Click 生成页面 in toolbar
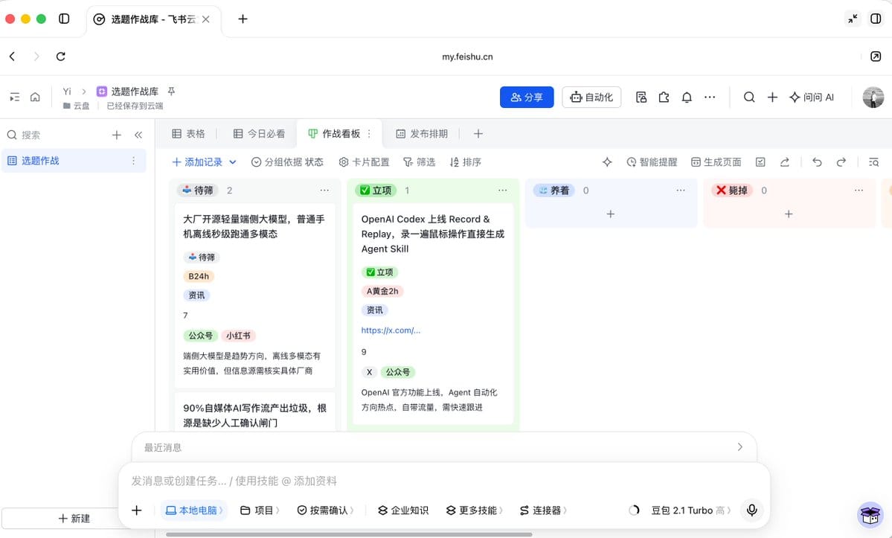Screen dimensions: 892x538 [716, 162]
